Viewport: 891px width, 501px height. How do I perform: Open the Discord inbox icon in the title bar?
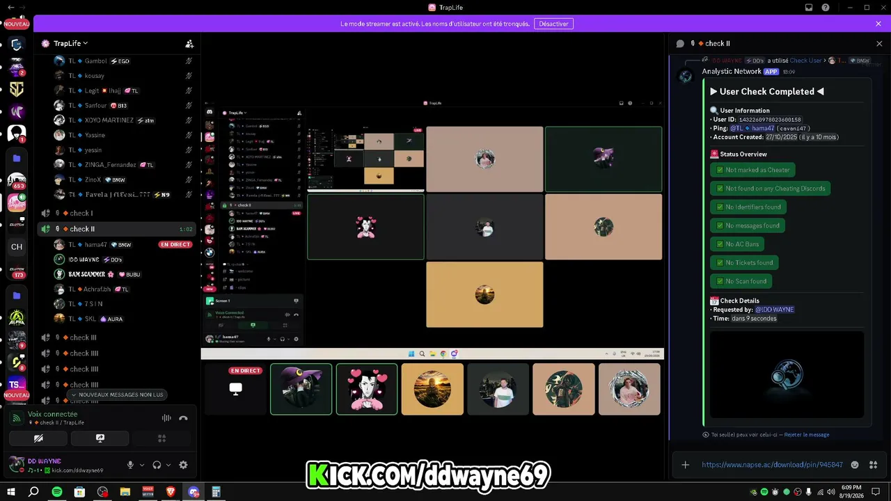click(x=809, y=8)
